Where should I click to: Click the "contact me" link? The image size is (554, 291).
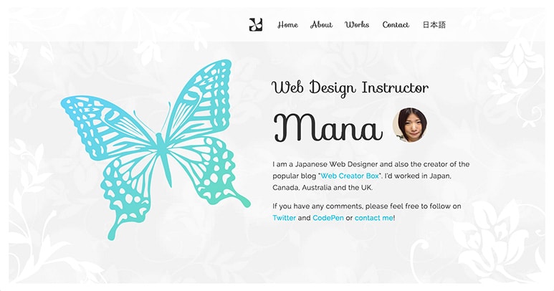click(373, 218)
